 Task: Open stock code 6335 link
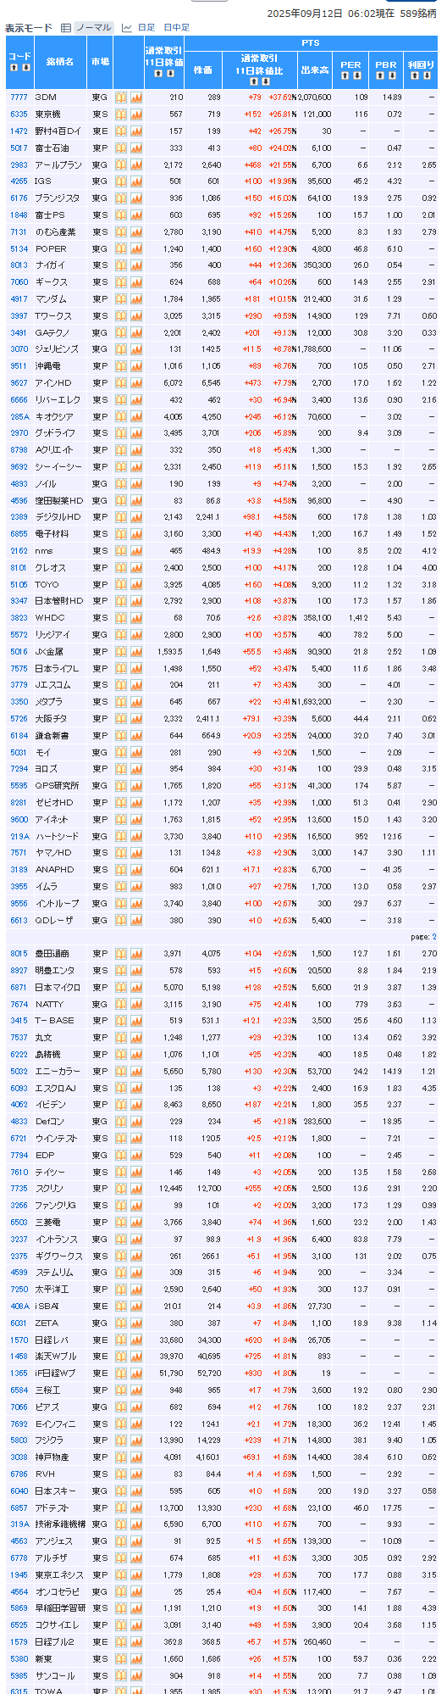tap(19, 114)
